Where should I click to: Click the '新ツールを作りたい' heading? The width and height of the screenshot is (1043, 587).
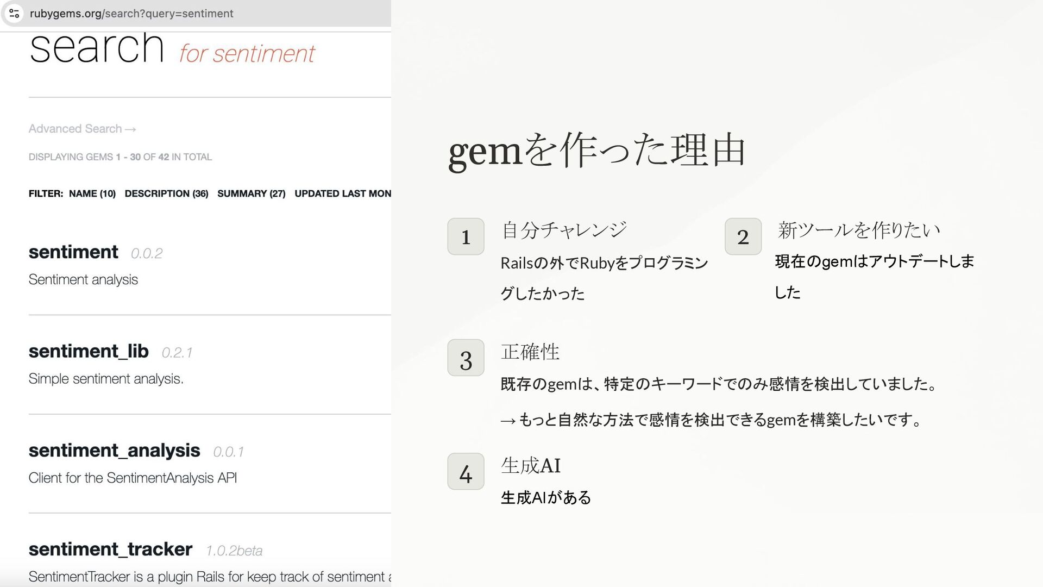(x=858, y=230)
